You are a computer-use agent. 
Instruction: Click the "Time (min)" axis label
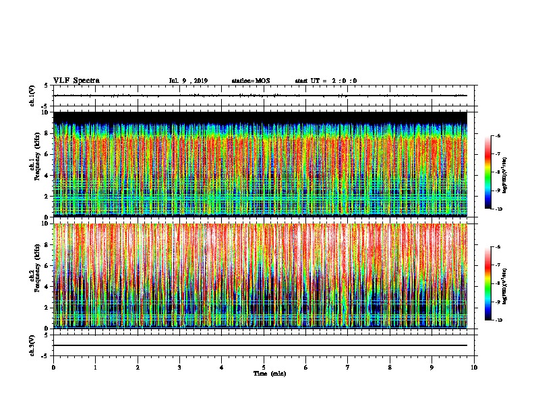(x=270, y=374)
